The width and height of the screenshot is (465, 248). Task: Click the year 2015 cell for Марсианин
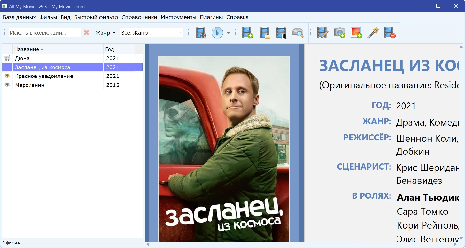[x=119, y=85]
